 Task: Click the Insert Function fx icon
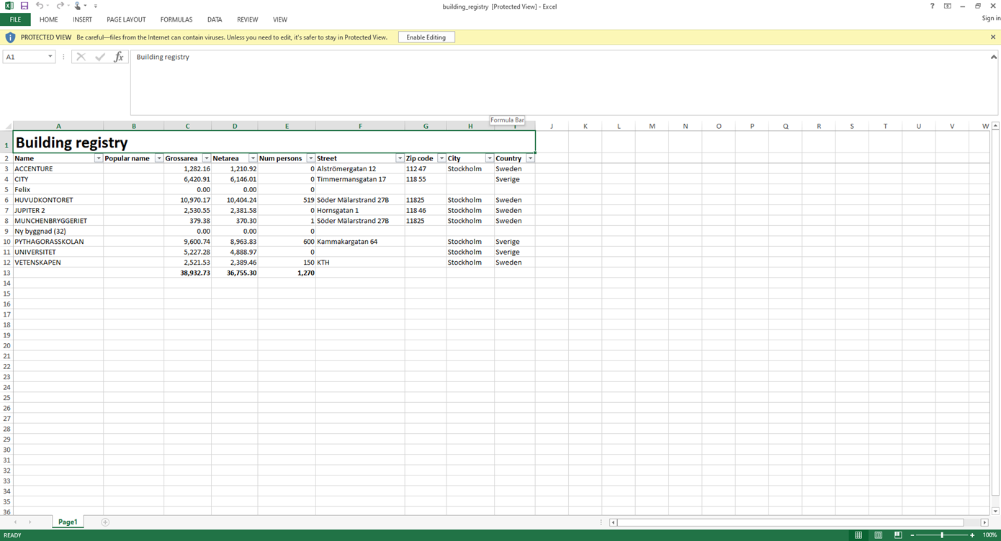pos(119,57)
